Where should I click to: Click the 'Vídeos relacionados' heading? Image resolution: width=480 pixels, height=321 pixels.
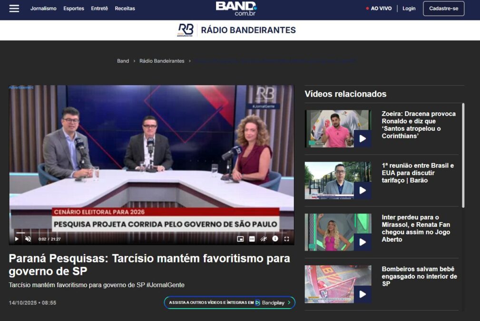coord(346,94)
